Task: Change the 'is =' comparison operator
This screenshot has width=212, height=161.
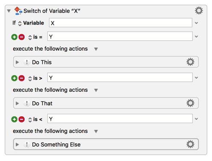Action: tap(35, 37)
